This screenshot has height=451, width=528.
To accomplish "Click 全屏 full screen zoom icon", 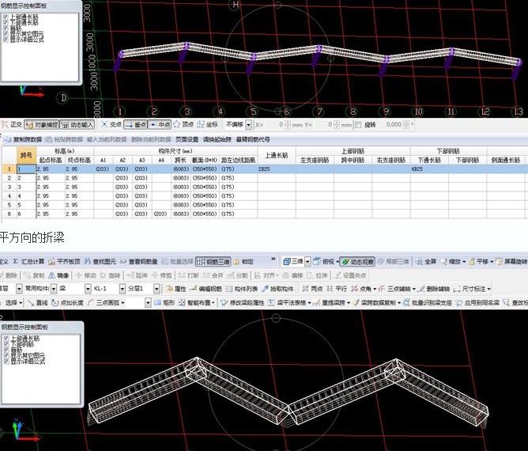I will click(x=426, y=262).
